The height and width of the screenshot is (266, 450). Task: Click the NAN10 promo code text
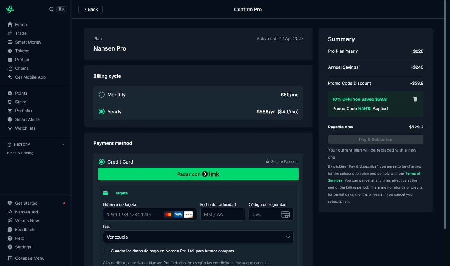coord(365,109)
